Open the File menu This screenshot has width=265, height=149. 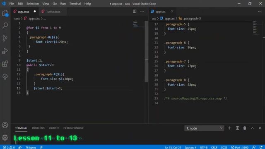tap(12, 4)
